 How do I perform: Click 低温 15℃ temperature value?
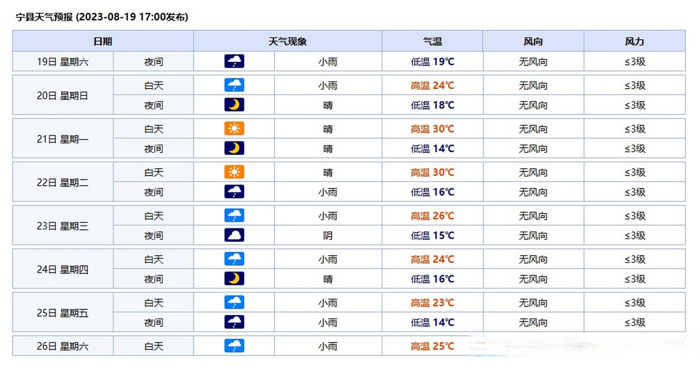pyautogui.click(x=432, y=236)
